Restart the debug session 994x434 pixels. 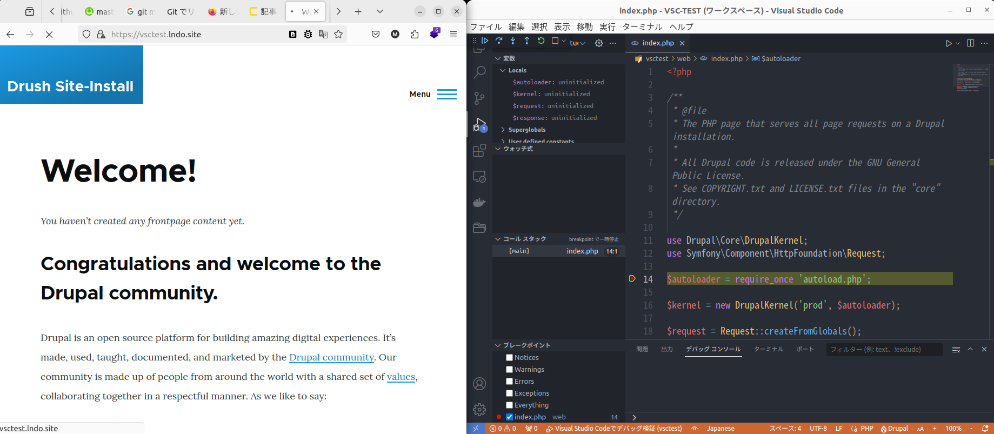[541, 41]
